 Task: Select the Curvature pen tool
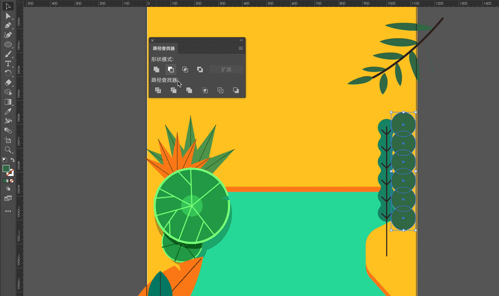(x=8, y=35)
